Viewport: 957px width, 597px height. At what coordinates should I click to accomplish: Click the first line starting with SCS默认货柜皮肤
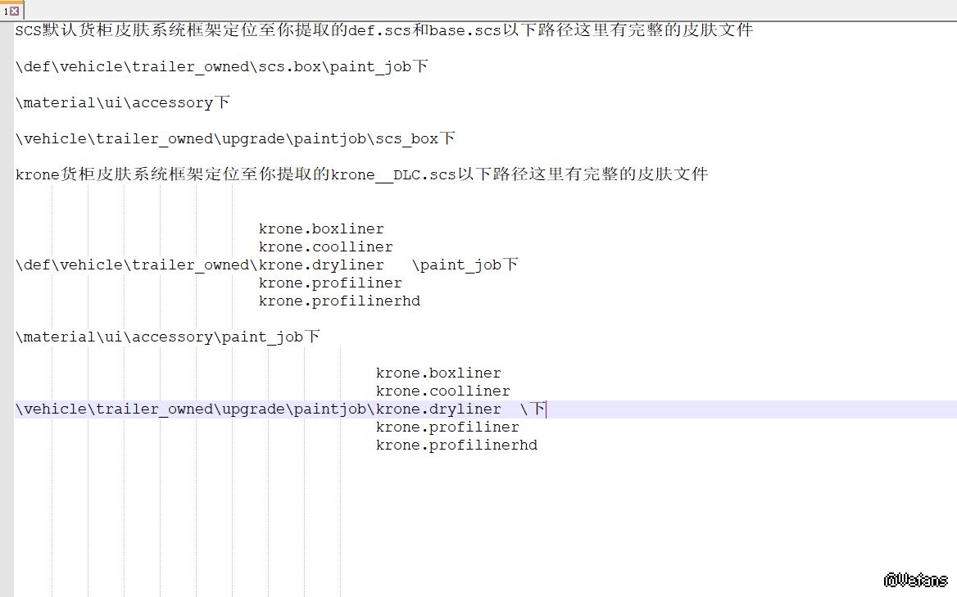[384, 29]
